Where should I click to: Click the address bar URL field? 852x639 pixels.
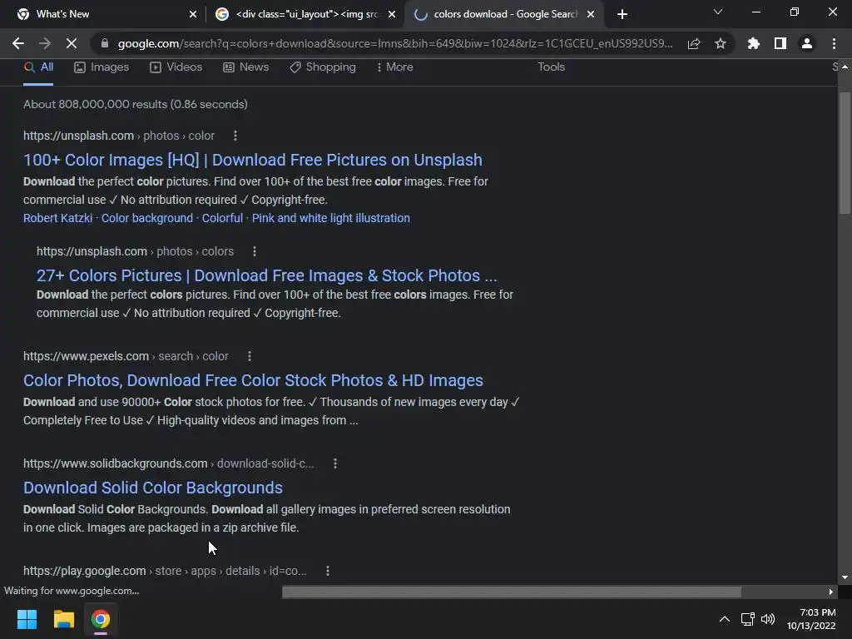click(x=395, y=43)
